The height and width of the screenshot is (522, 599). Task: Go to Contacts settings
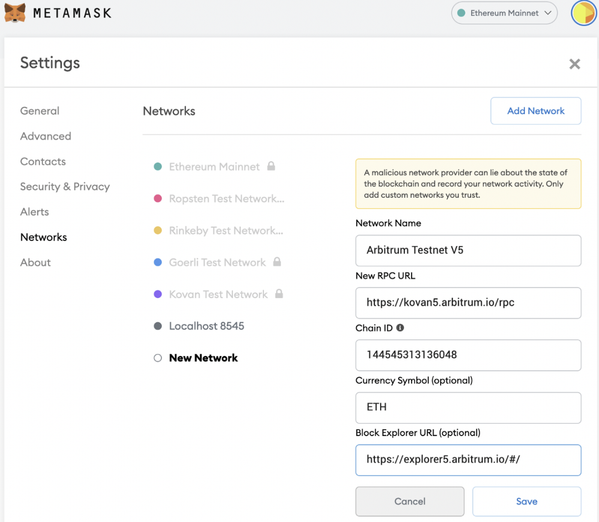point(43,162)
